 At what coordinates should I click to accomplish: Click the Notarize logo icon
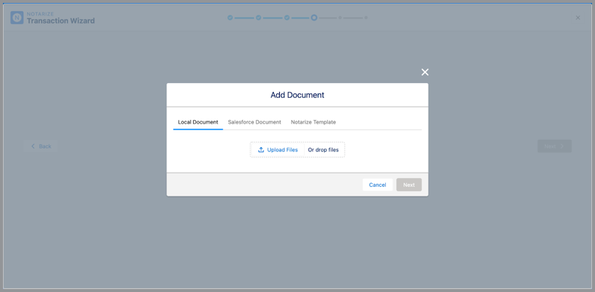17,18
